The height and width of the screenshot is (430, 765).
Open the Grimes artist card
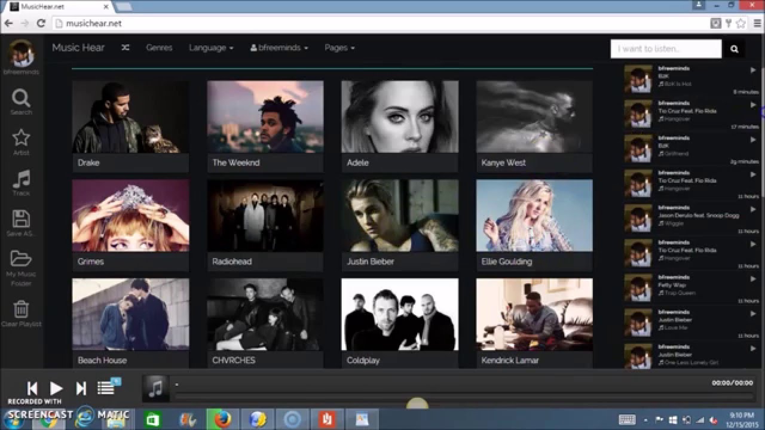pyautogui.click(x=130, y=226)
